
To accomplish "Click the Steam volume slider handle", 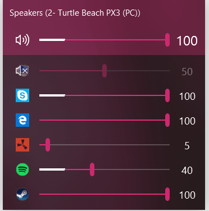I will 167,194.
